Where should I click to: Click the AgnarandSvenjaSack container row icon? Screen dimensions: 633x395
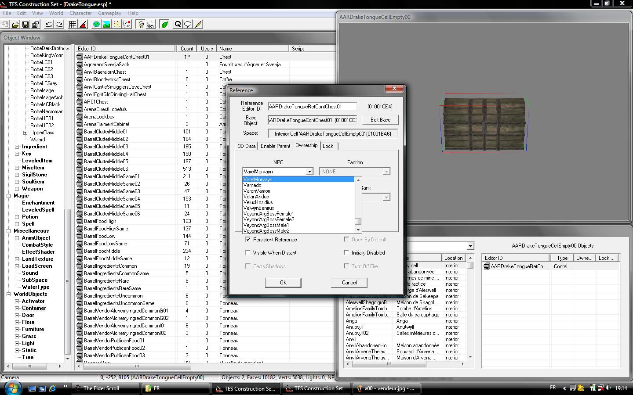click(x=80, y=65)
